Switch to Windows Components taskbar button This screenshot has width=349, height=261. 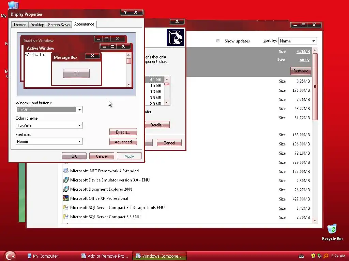tap(160, 256)
